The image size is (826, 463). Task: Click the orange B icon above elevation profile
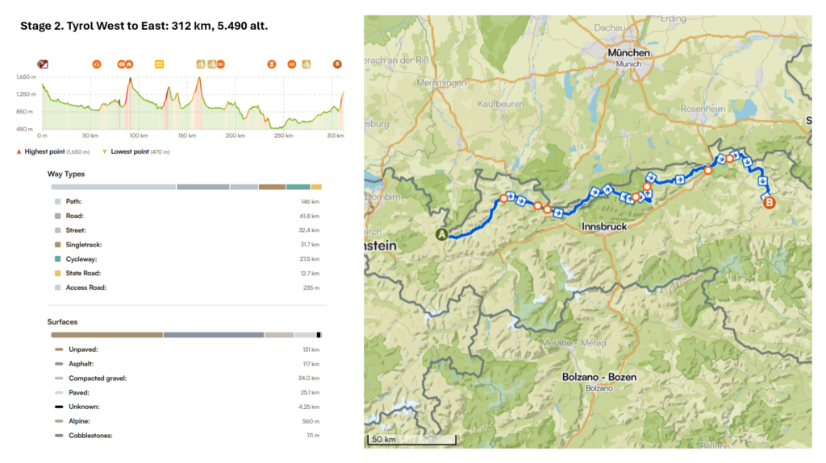tap(337, 64)
